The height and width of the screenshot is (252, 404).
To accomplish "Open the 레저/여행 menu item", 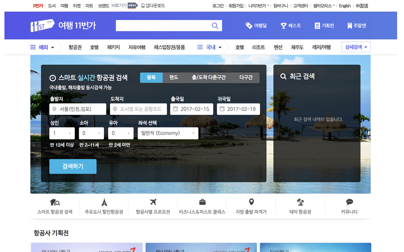I will pyautogui.click(x=321, y=47).
